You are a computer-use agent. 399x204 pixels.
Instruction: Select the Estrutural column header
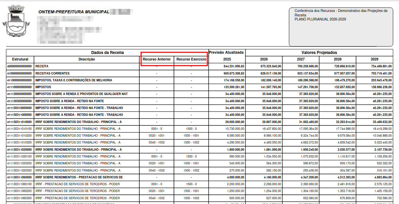point(20,59)
